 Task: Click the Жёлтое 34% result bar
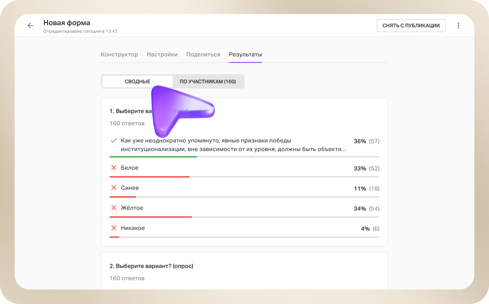(151, 217)
